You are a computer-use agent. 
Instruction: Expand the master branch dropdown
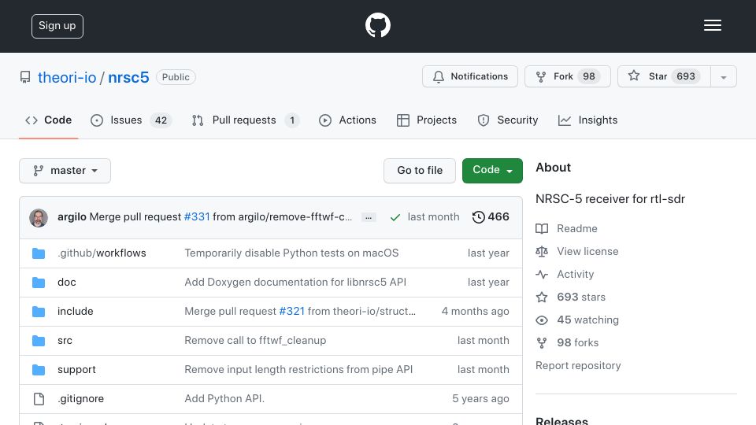65,171
